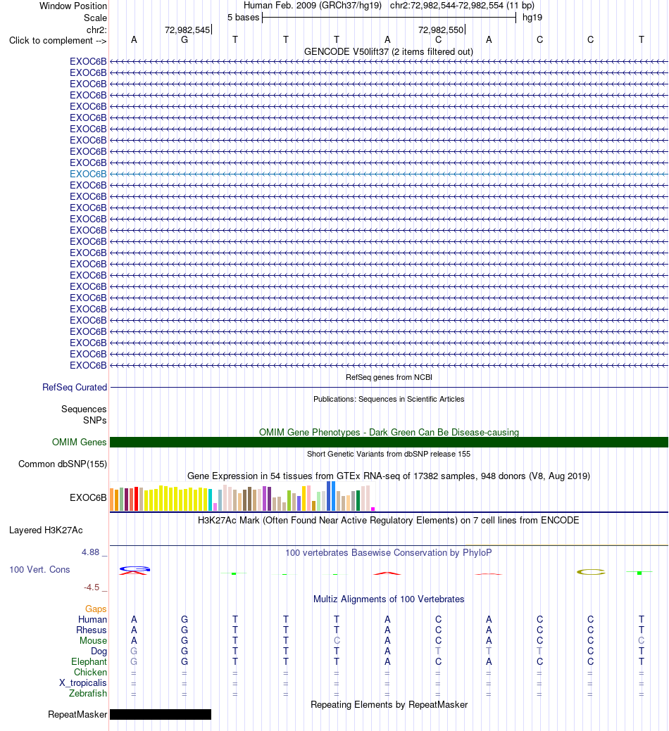Click the highlighted light-blue EXOC6B transcript label
669x731 pixels.
click(88, 174)
